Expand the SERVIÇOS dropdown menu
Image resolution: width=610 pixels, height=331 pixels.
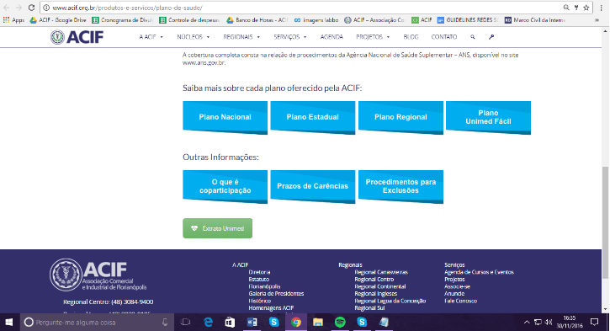click(x=289, y=37)
